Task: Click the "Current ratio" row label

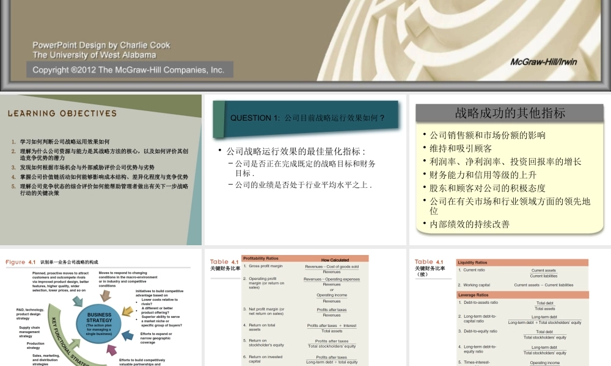Action: click(x=474, y=270)
